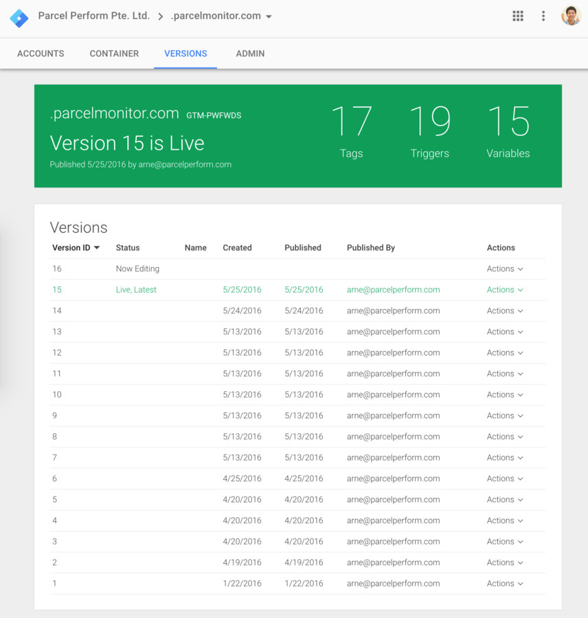Expand Actions menu for version 3
Screen dimensions: 588x618
tap(505, 542)
